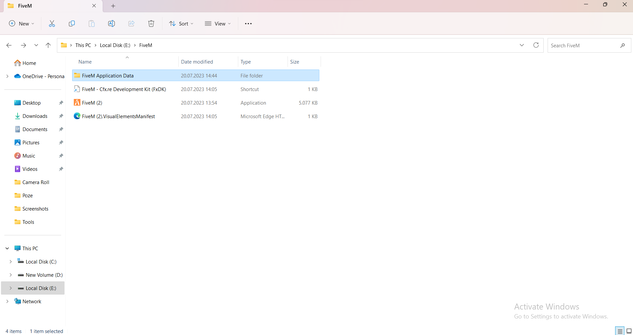Open Downloads in the navigation pane
The height and width of the screenshot is (335, 633).
(35, 116)
